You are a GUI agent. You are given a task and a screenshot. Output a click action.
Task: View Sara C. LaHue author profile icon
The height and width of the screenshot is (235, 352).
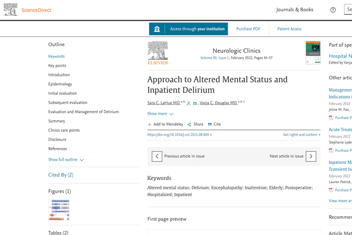[189, 103]
